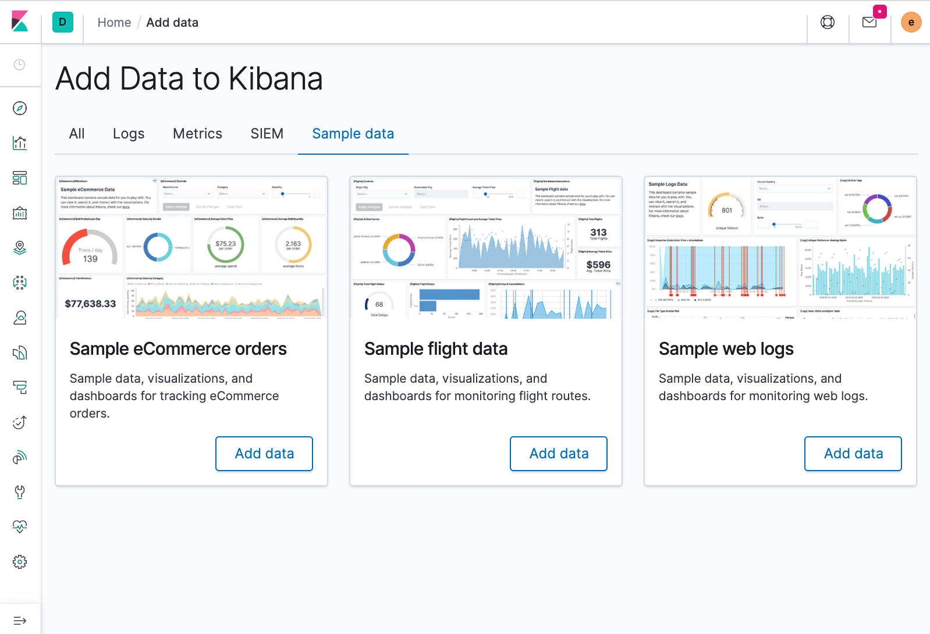Open the newsfeed mail icon

click(869, 22)
